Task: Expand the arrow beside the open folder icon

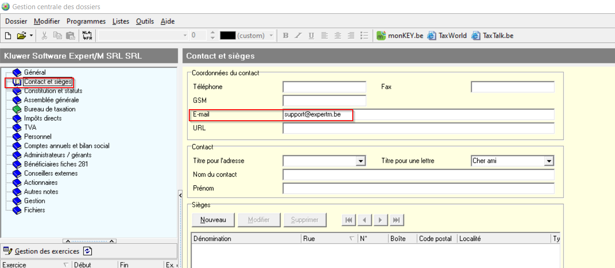Action: (x=31, y=35)
